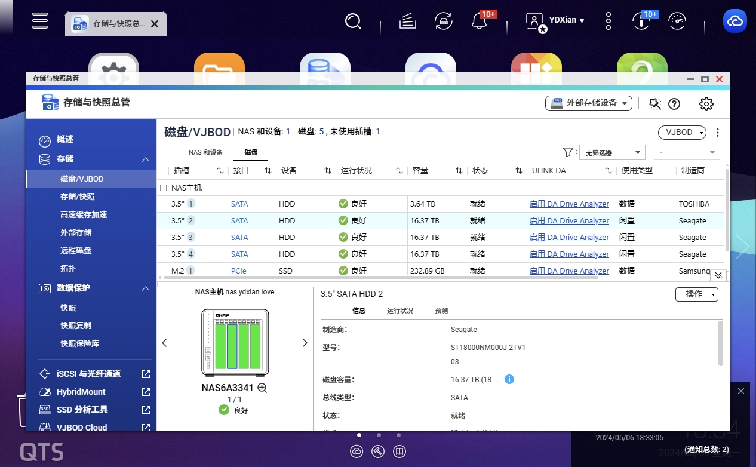Open the magic wand wizard icon
This screenshot has width=756, height=467.
(655, 104)
